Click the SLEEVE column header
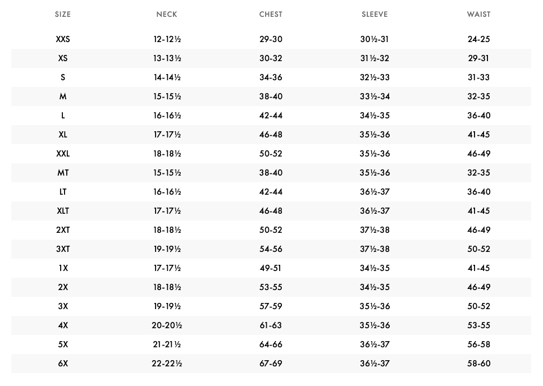The image size is (543, 386). [375, 15]
